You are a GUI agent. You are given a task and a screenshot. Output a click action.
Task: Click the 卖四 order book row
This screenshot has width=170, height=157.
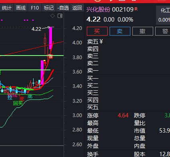pos(127,49)
